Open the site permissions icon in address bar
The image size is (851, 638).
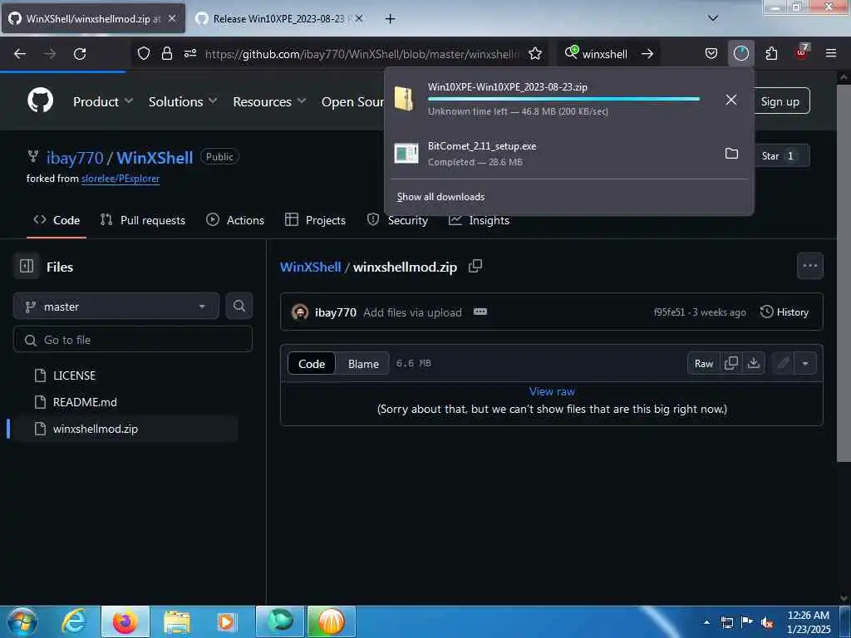[x=190, y=54]
